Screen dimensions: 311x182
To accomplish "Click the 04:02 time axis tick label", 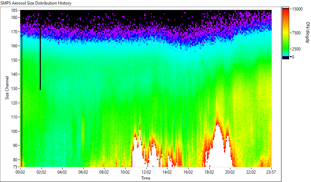I will (x=62, y=172).
